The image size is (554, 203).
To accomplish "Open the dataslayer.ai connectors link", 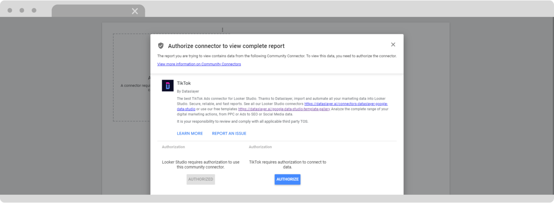I will tap(346, 104).
